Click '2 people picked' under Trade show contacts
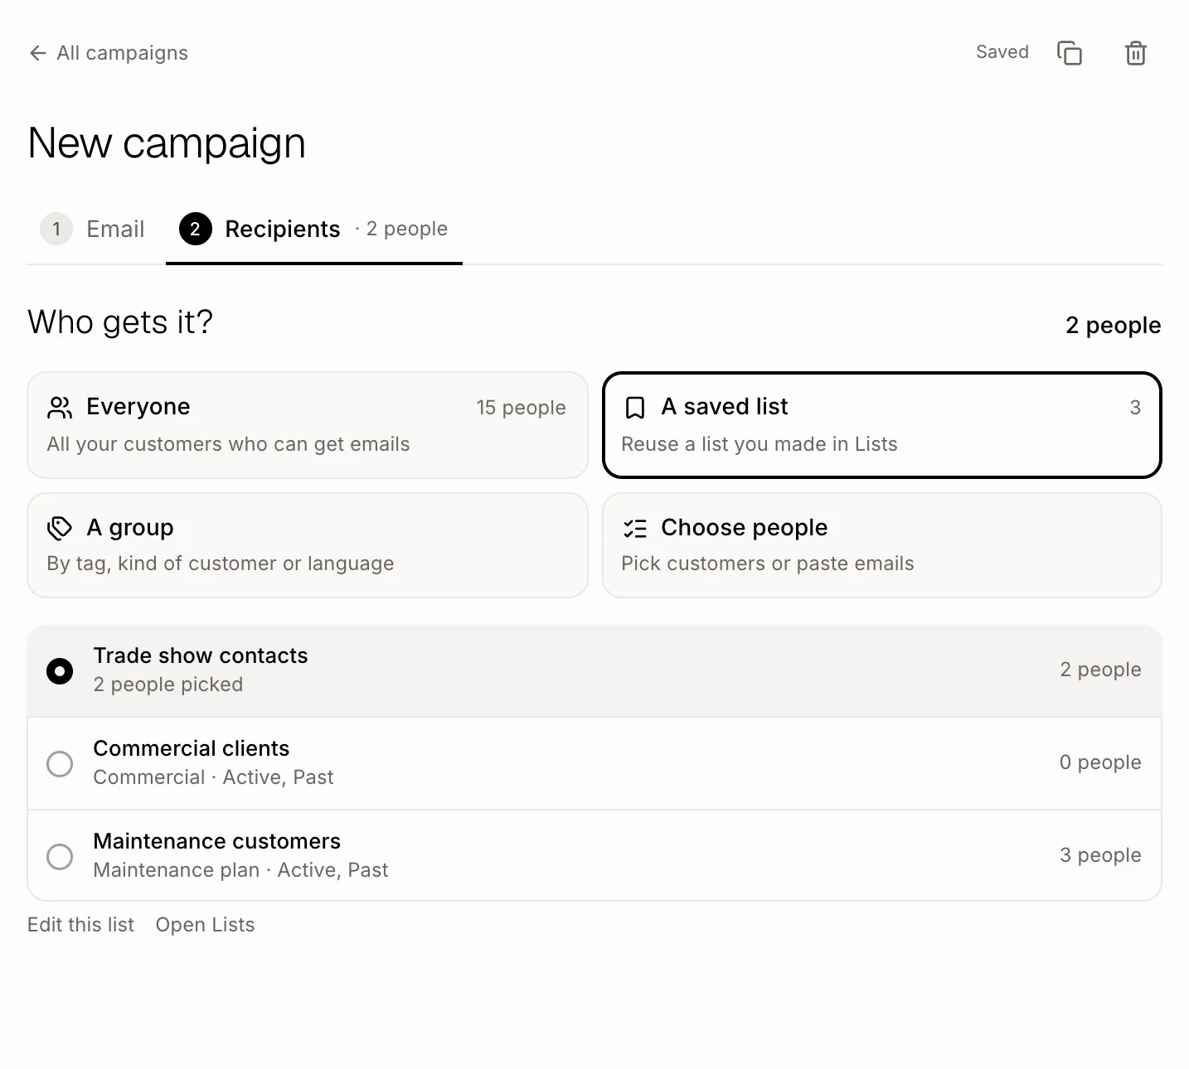Screen dimensions: 1189x1069 pos(168,684)
